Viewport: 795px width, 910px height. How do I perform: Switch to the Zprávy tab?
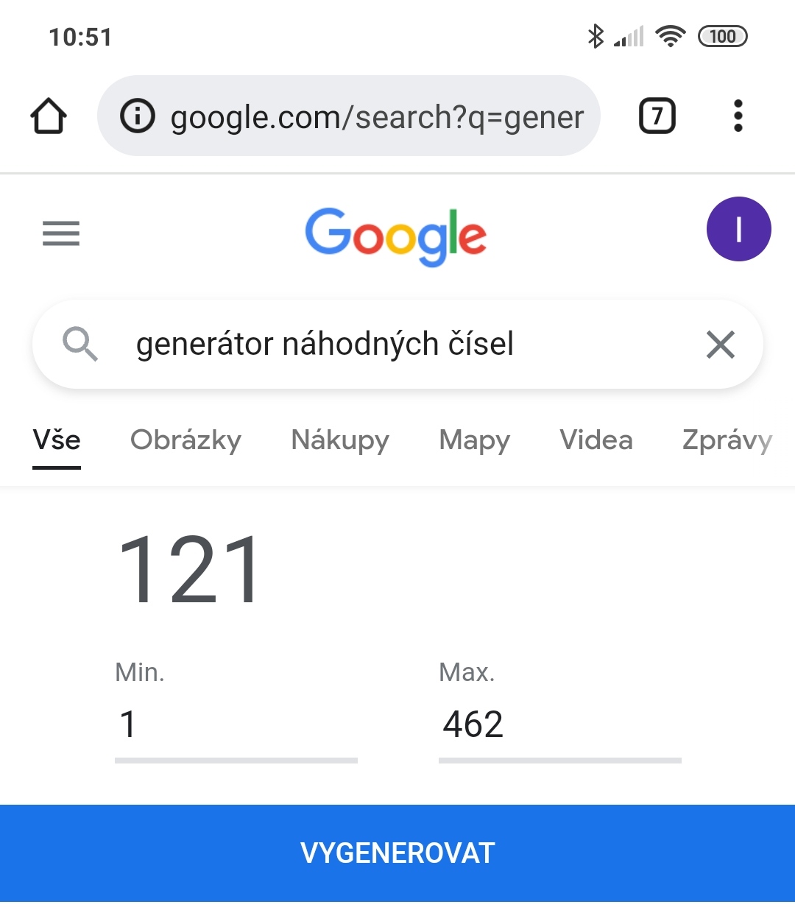pyautogui.click(x=727, y=440)
